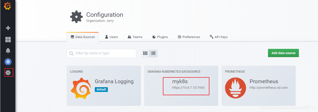318x112 pixels.
Task: Click the http://prometheus.od.com URL text
Action: (x=268, y=88)
